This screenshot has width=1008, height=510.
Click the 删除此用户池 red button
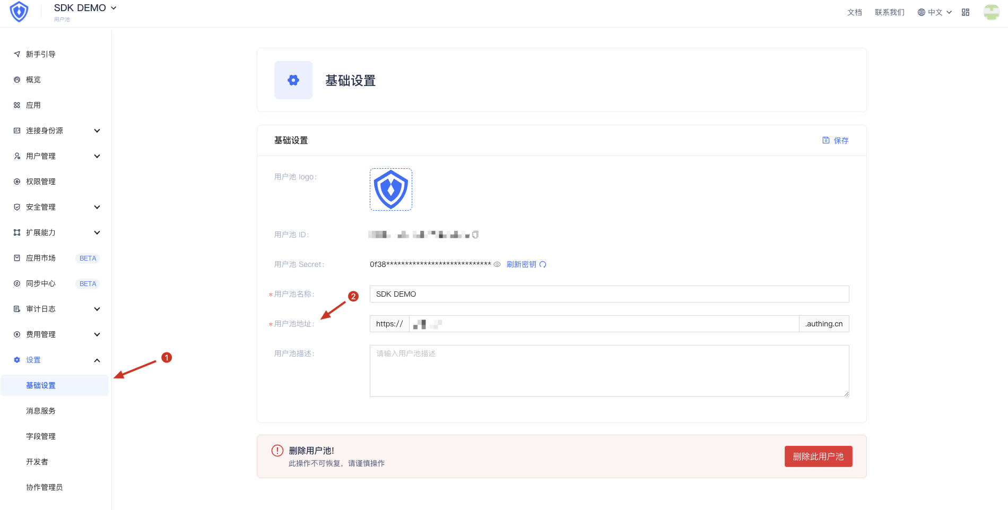tap(818, 456)
